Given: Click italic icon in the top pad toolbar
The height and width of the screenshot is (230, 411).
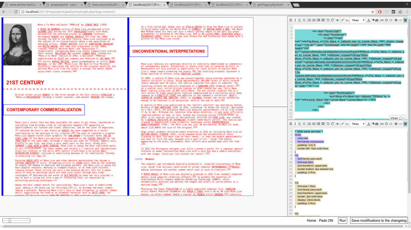Looking at the screenshot, I should point(295,20).
